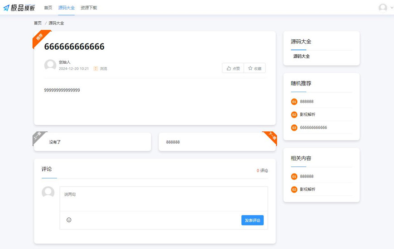Open the 首页 nav menu item
The height and width of the screenshot is (249, 394).
[48, 8]
